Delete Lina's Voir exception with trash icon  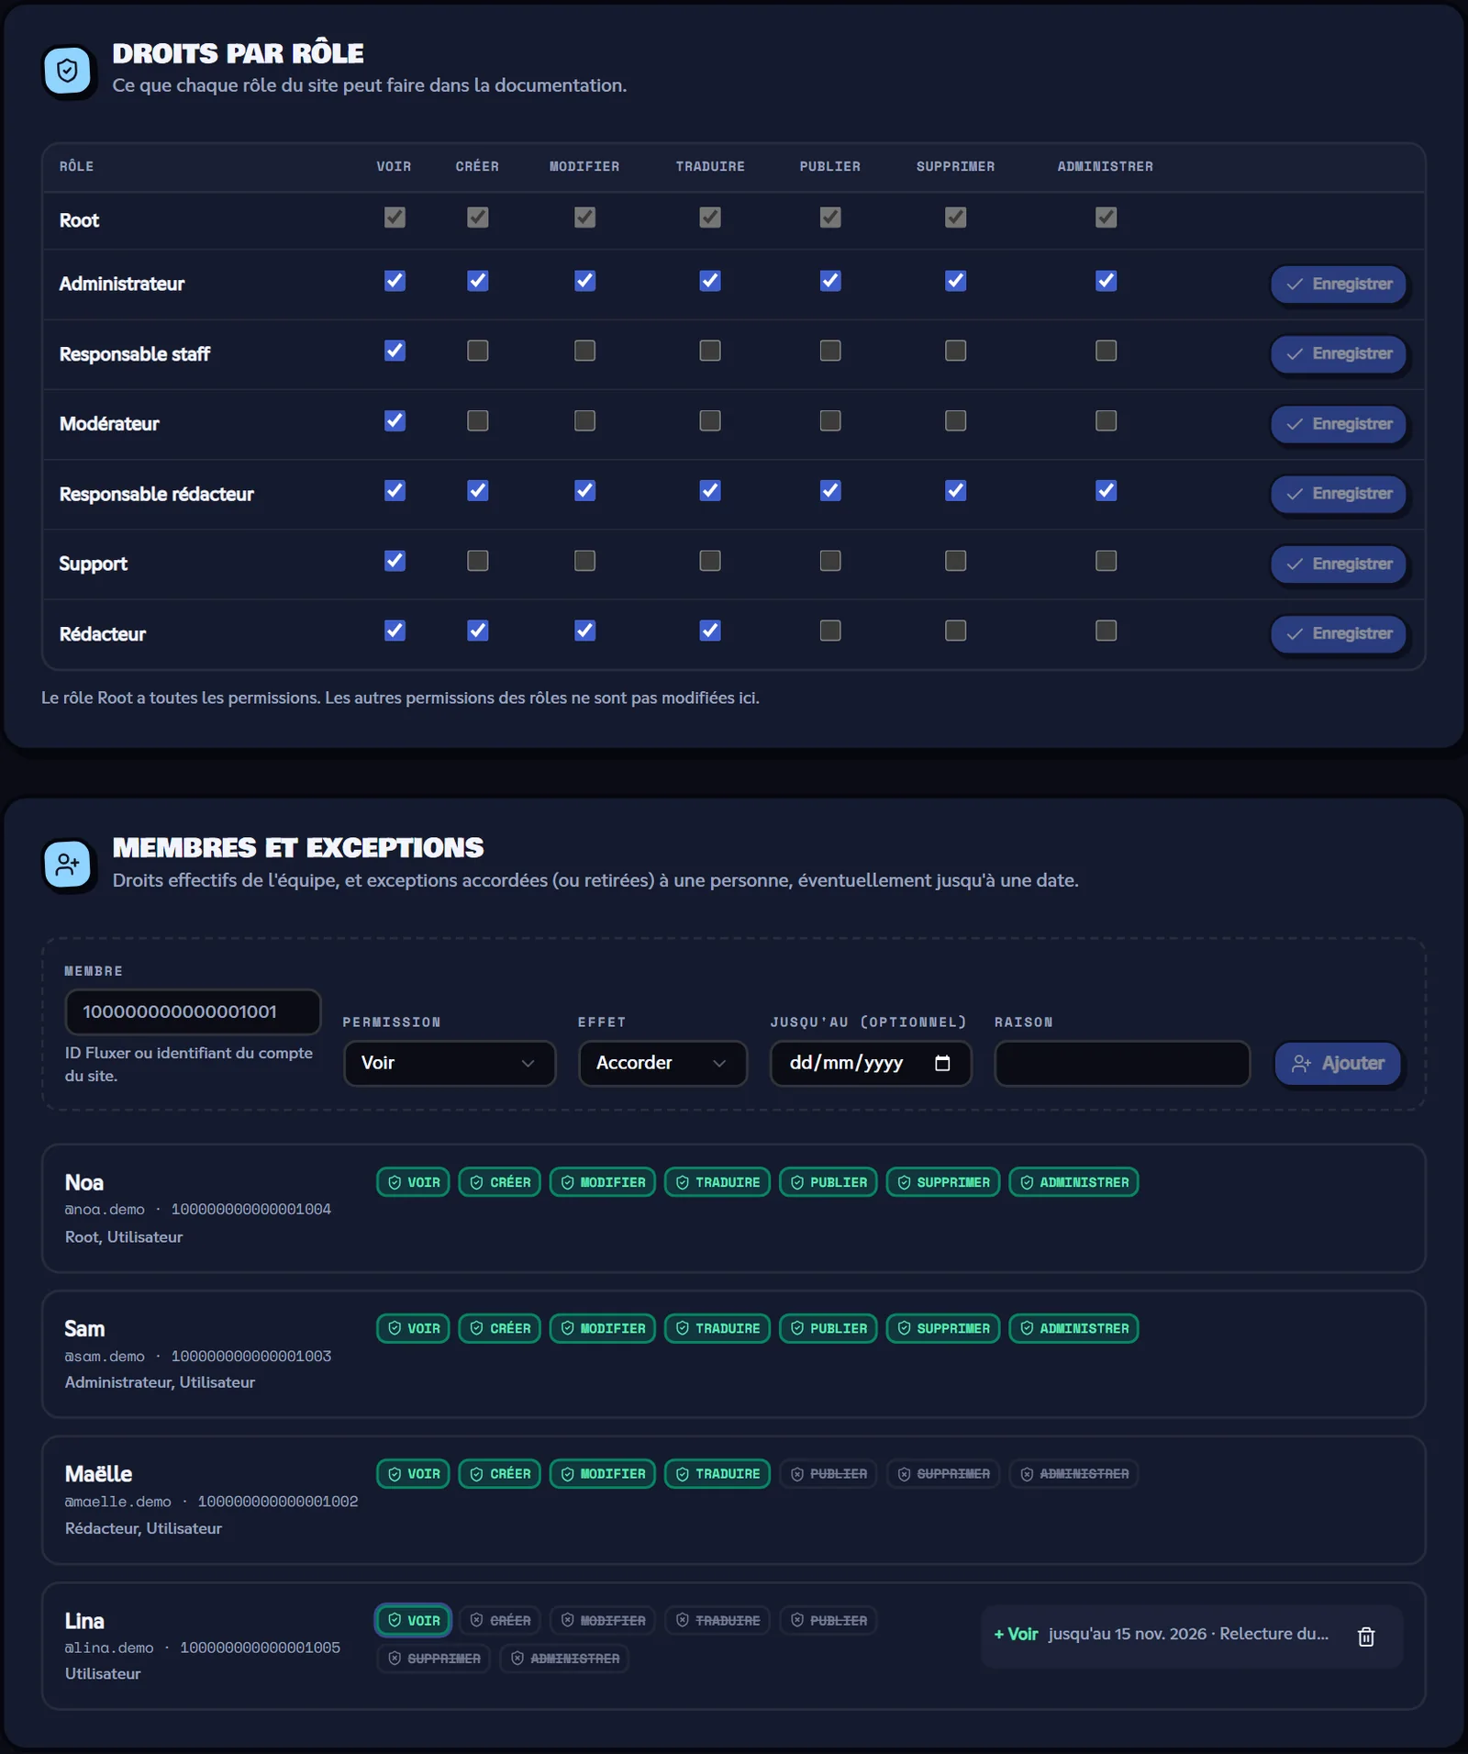coord(1366,1637)
